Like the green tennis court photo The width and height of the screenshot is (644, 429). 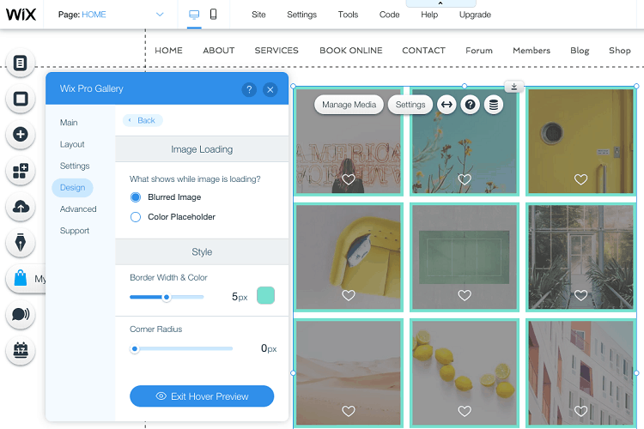[x=465, y=295]
